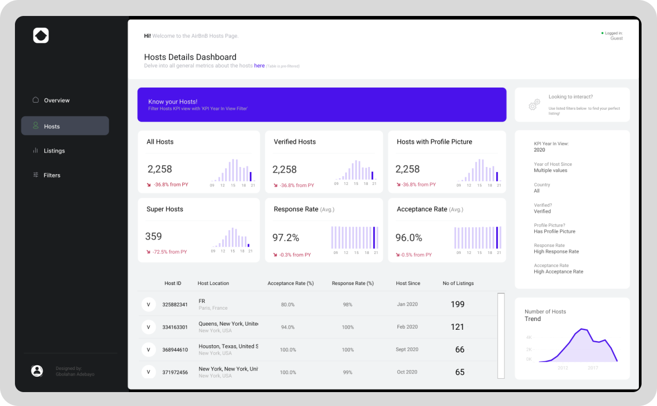Click the V badge for host 325882341
This screenshot has height=406, width=657.
click(148, 304)
